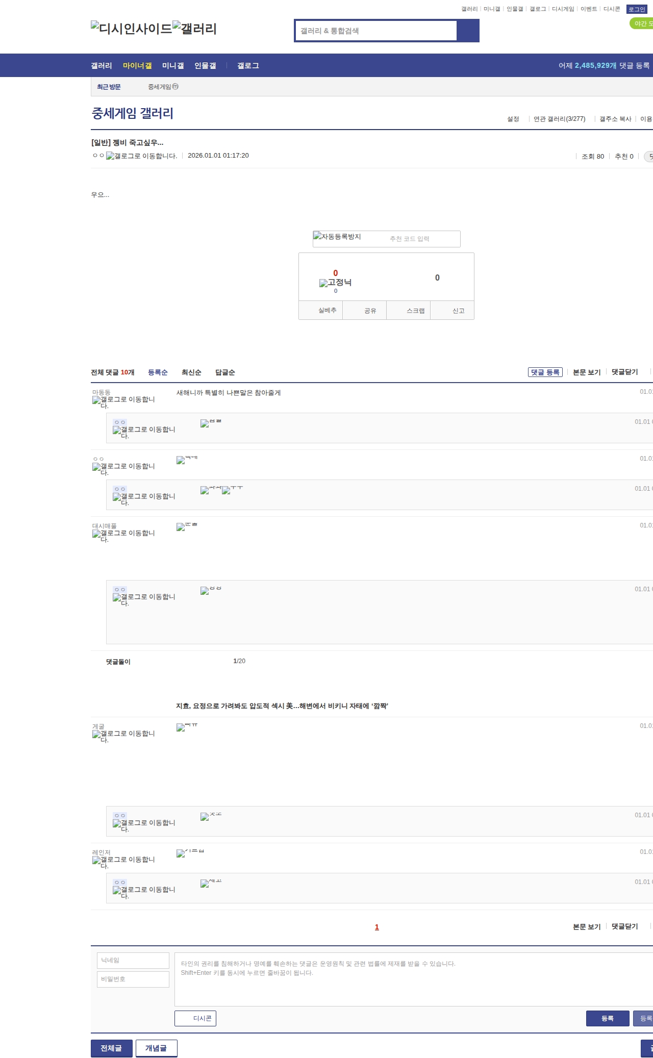Click the 비밀번호 input field
Image resolution: width=653 pixels, height=1058 pixels.
coord(133,979)
